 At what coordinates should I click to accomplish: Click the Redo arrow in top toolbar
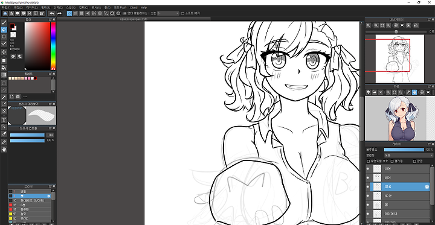click(x=59, y=13)
